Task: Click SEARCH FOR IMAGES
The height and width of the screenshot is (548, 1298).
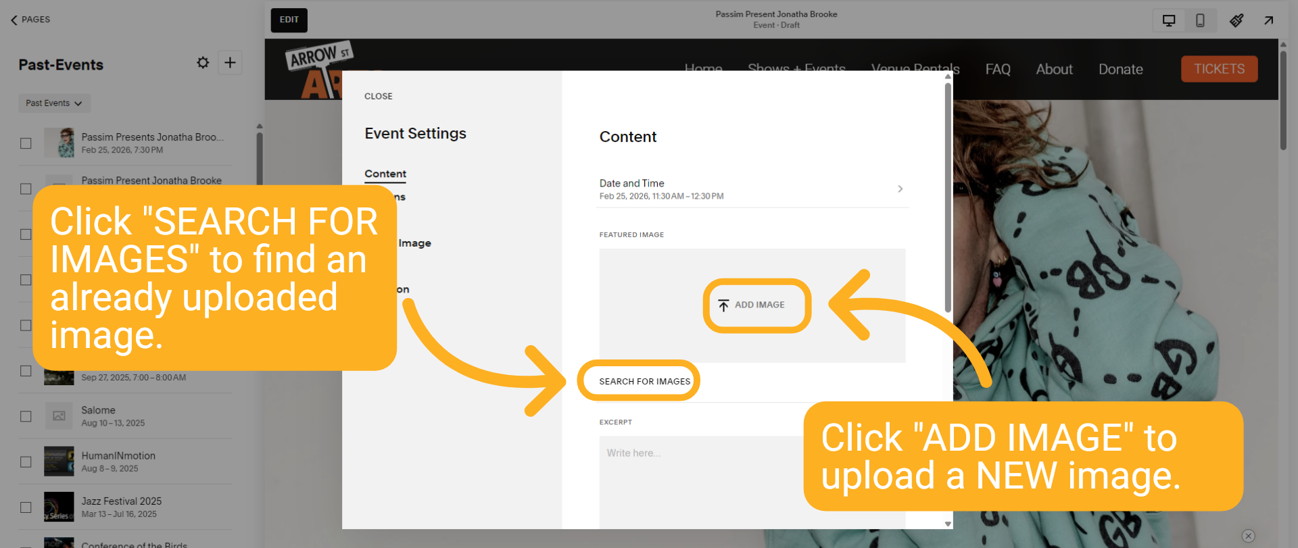Action: [x=644, y=381]
